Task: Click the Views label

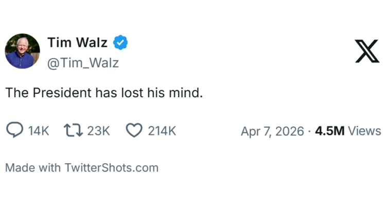Action: pyautogui.click(x=364, y=131)
